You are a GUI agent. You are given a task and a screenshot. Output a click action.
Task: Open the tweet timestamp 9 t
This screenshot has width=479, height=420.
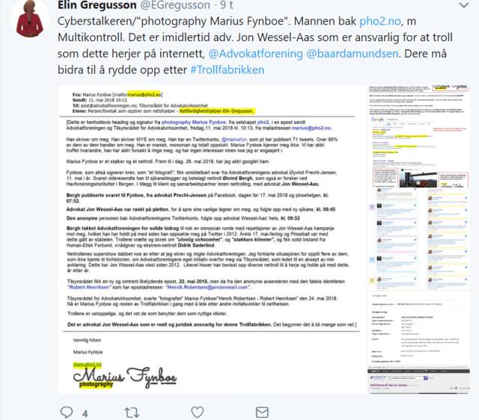(227, 5)
